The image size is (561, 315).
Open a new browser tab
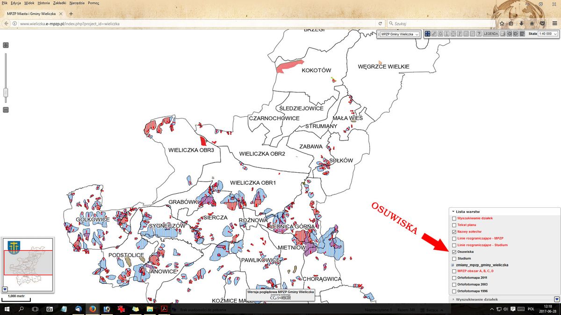pos(71,14)
